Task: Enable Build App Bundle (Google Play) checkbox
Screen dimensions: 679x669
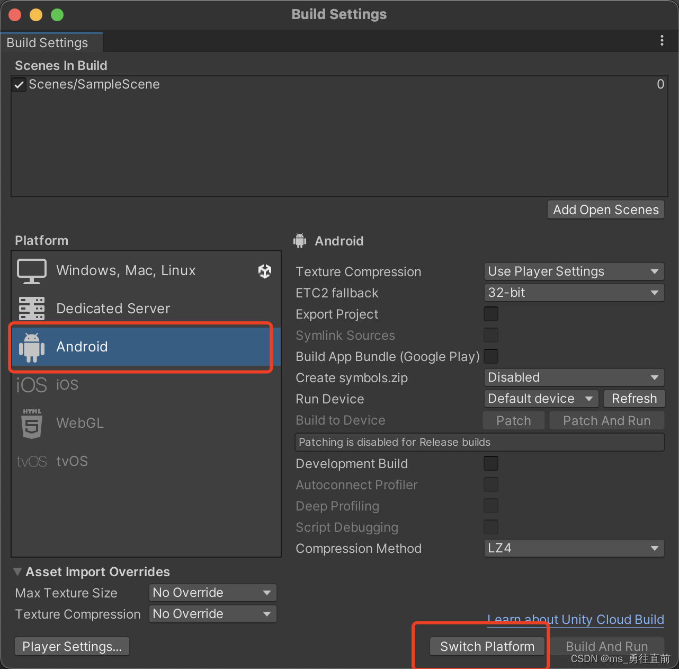Action: (491, 356)
